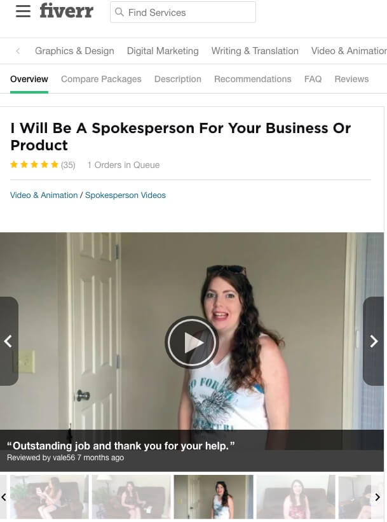Open the Graphics & Design category
The image size is (387, 522).
coord(74,51)
